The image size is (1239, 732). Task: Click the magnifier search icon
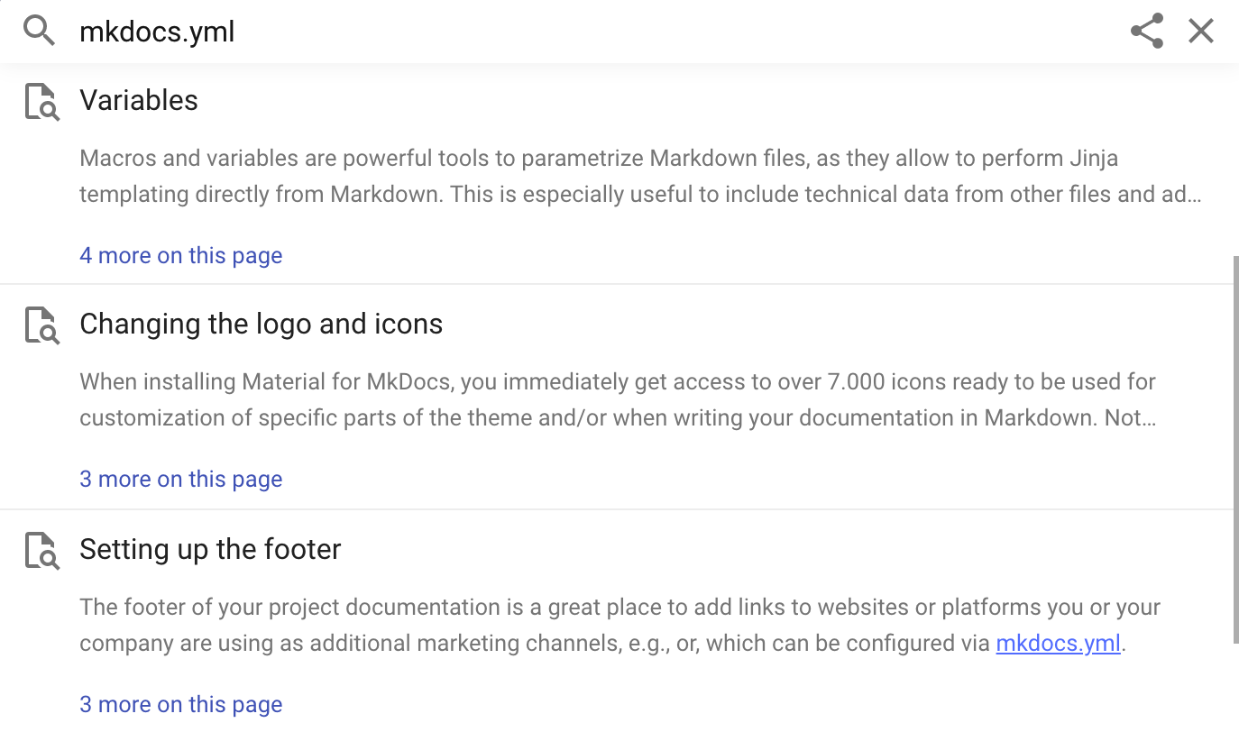pos(38,30)
